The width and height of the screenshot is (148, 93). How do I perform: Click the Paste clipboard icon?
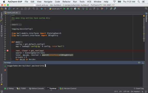pos(29,9)
